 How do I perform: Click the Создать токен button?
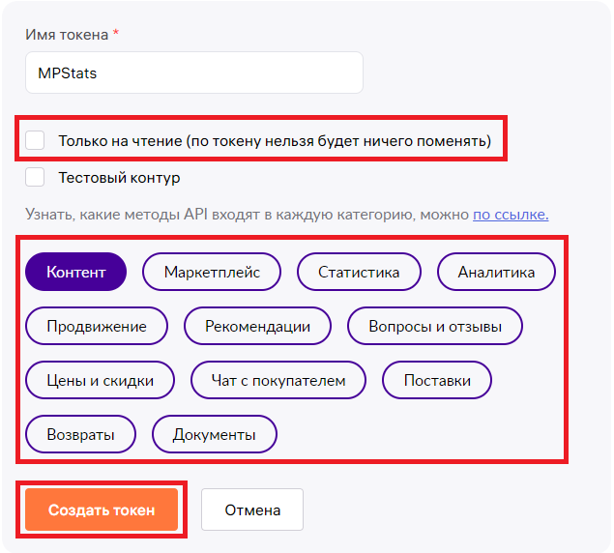coord(102,509)
